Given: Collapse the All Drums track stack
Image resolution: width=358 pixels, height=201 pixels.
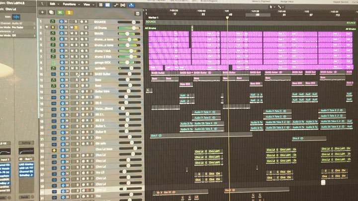Looking at the screenshot, I should (47, 27).
